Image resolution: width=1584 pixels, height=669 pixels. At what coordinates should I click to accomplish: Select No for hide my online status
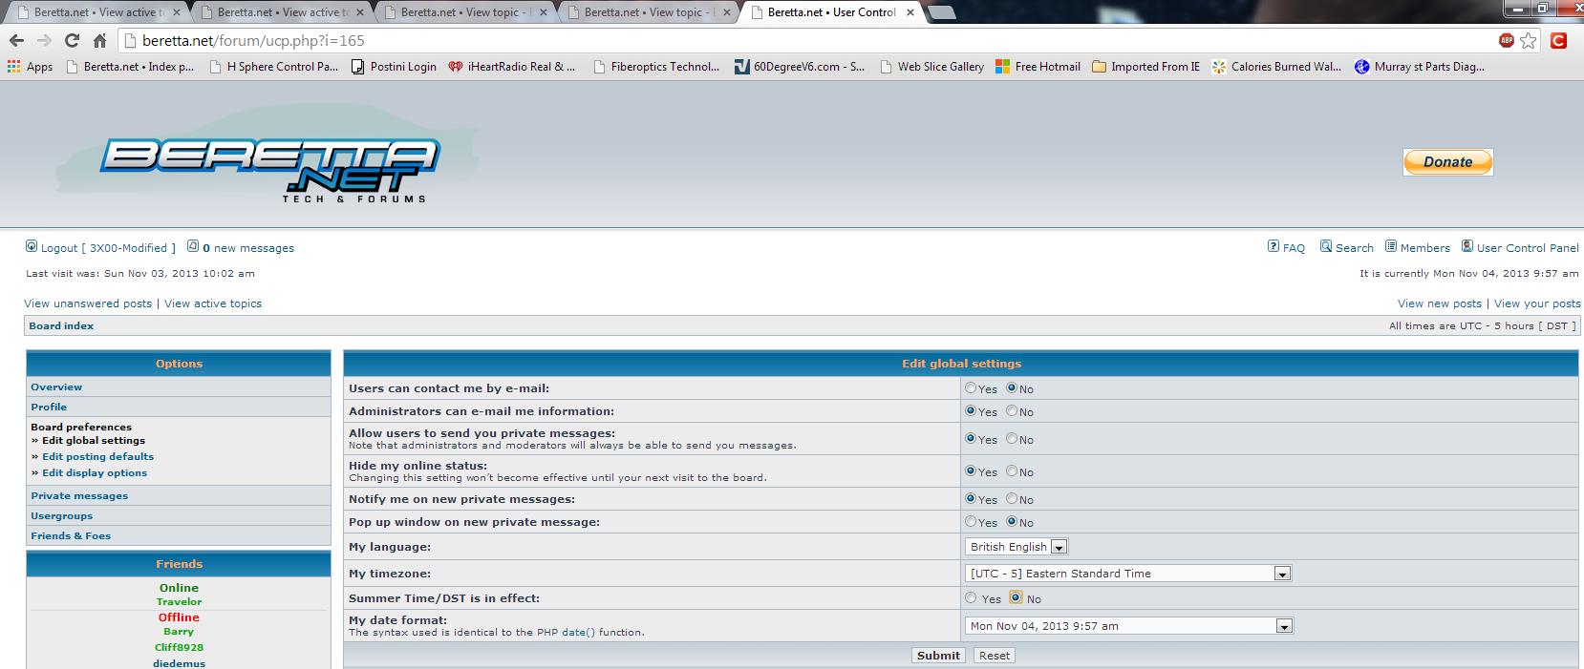(x=1012, y=471)
